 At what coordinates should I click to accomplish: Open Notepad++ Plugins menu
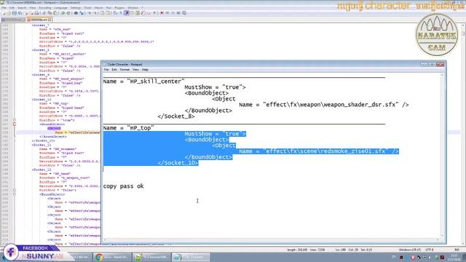[x=119, y=8]
